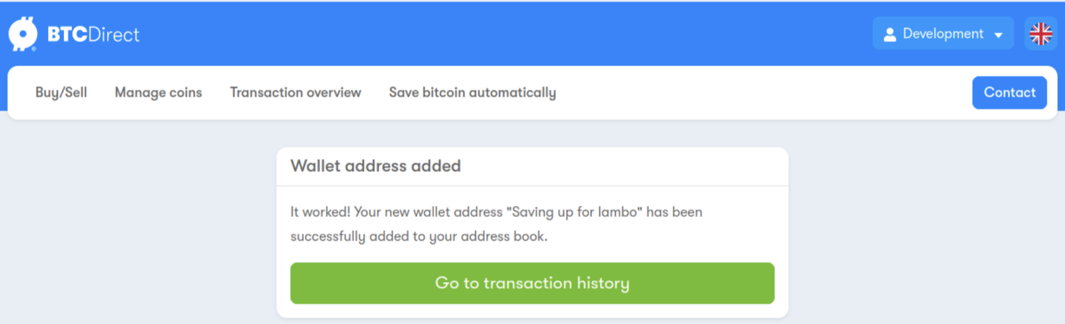
Task: Click empty space in white navigation bar
Action: [x=762, y=92]
